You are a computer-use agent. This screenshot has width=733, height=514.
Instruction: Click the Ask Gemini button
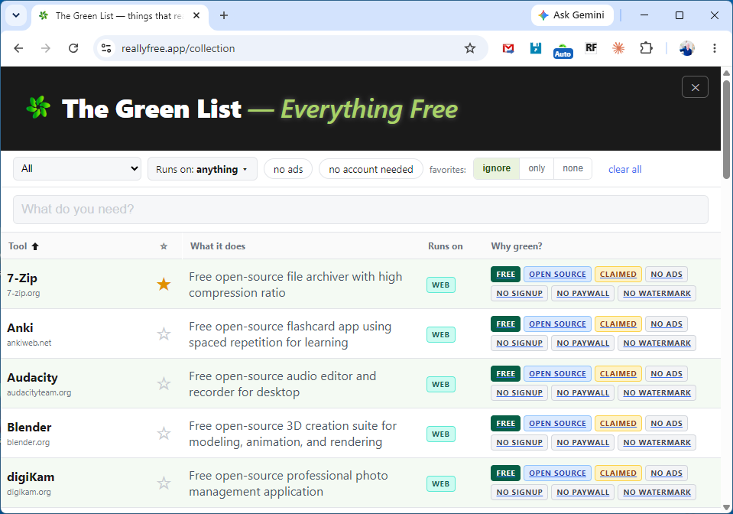(572, 15)
